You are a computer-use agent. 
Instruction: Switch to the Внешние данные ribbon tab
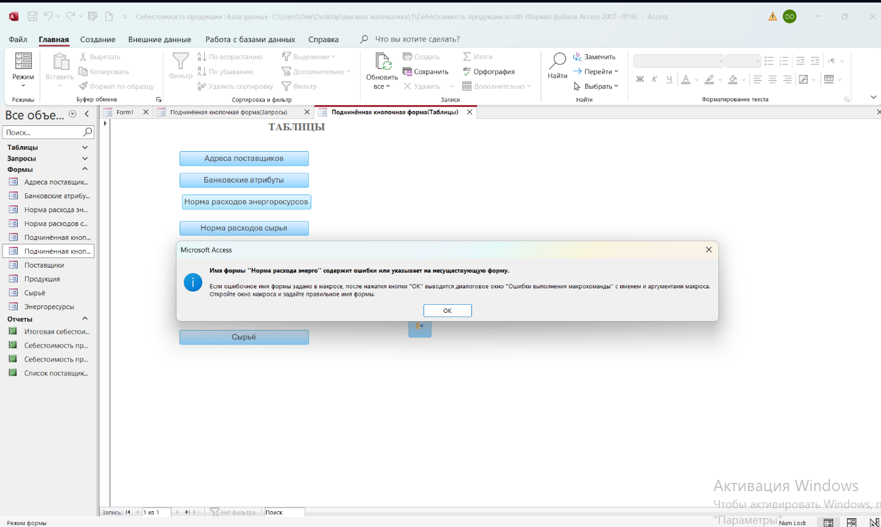(x=159, y=39)
